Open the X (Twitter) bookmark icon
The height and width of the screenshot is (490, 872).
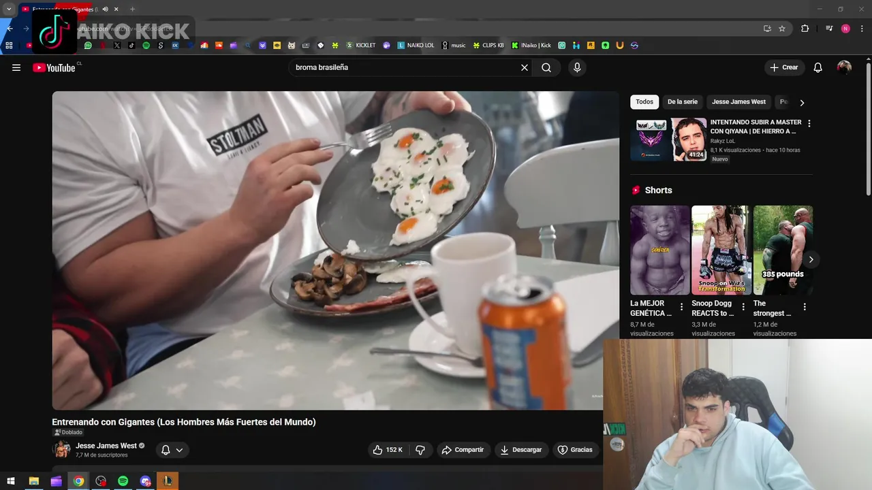coord(117,46)
